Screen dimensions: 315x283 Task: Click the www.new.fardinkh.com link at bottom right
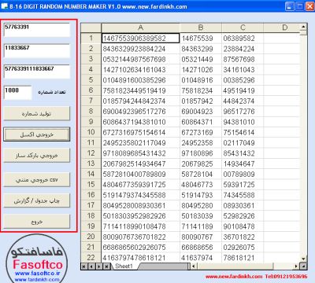(234, 277)
